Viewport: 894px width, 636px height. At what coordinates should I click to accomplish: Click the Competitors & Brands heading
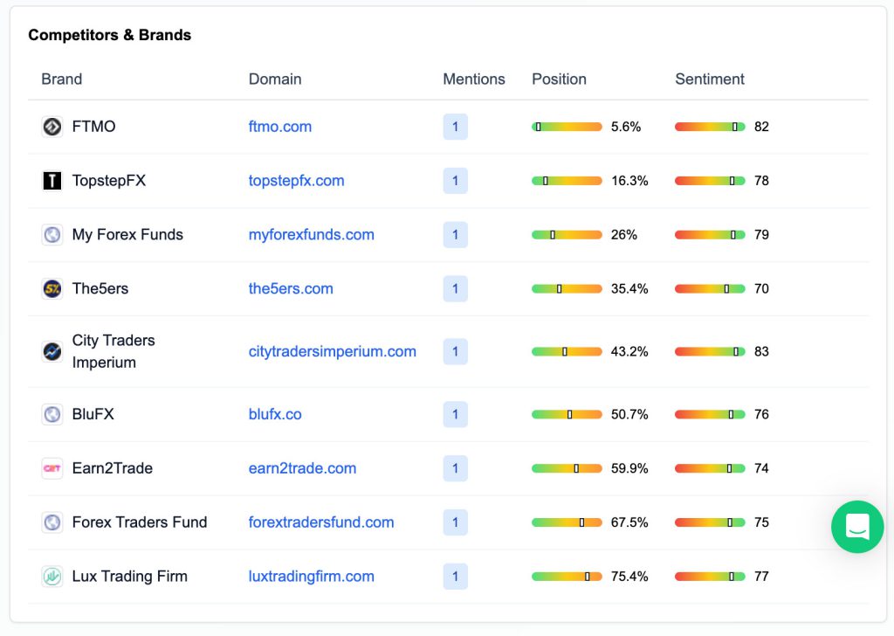tap(110, 35)
